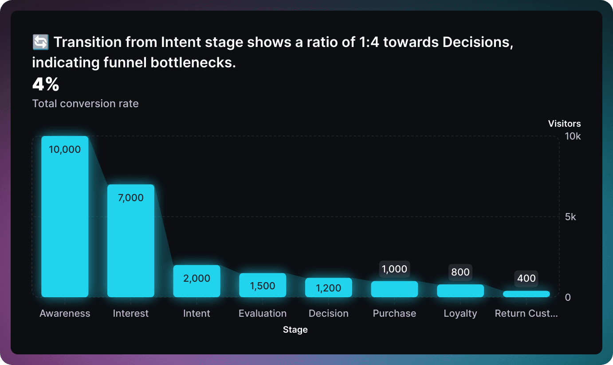Select the Return Customer stage bar
Screen dimensions: 613x365
pos(526,294)
